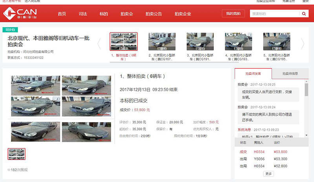The image size is (314, 182).
Task: Click the CAN 中拍平台 logo
Action: pos(20,13)
